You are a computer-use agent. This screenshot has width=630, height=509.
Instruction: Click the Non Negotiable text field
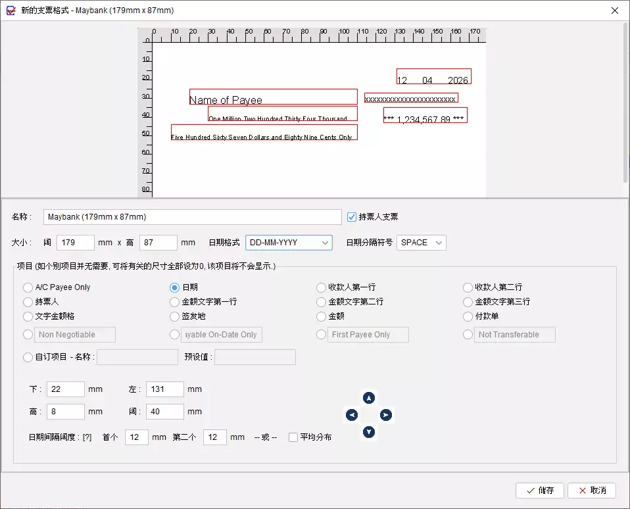click(x=75, y=335)
